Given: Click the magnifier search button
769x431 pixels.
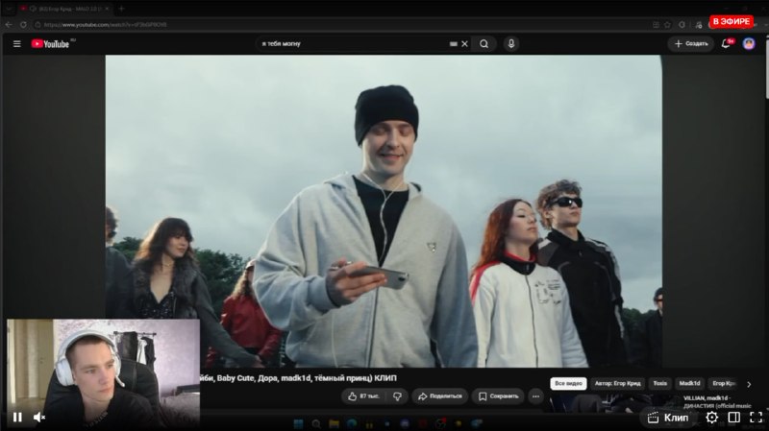Looking at the screenshot, I should tap(484, 43).
